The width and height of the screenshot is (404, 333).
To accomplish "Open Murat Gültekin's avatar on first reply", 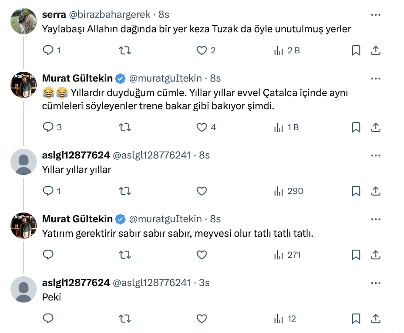I will tap(24, 85).
